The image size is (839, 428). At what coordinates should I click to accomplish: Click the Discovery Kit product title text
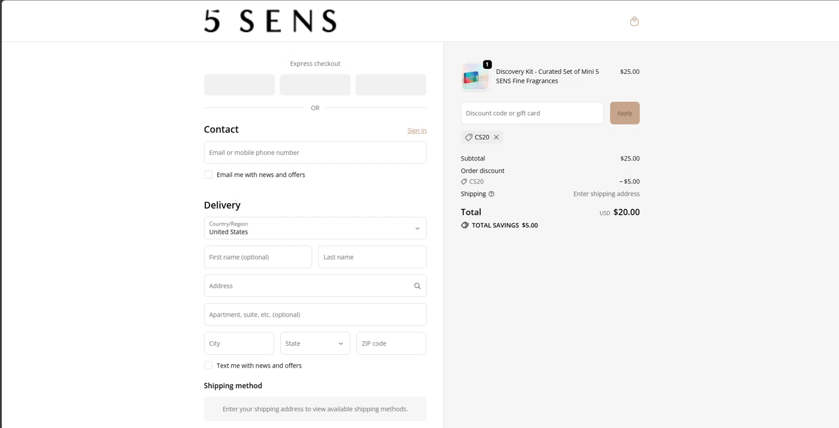point(547,76)
